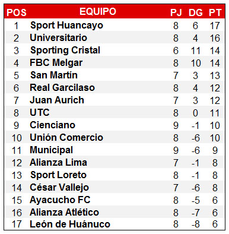Click the FBC Melgar row name
The image size is (229, 234).
pyautogui.click(x=56, y=63)
